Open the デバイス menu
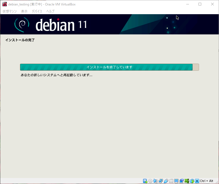Viewport: 219px width, 184px height. point(37,11)
